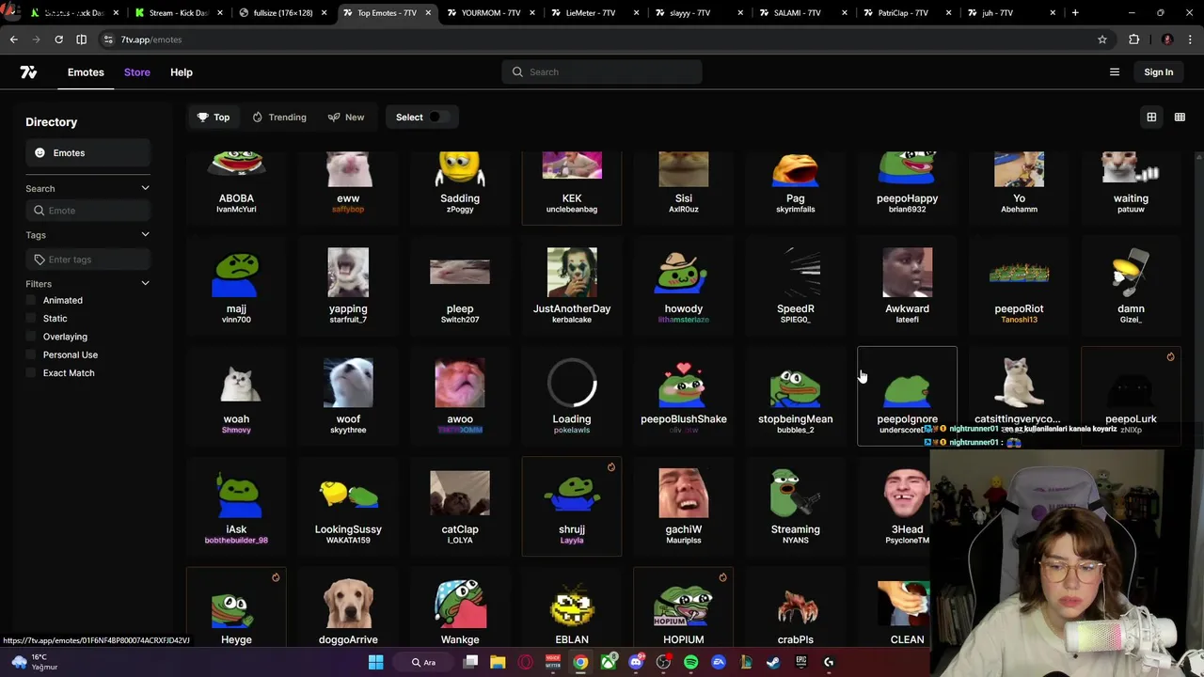Image resolution: width=1204 pixels, height=677 pixels.
Task: Reload the page
Action: (x=58, y=39)
